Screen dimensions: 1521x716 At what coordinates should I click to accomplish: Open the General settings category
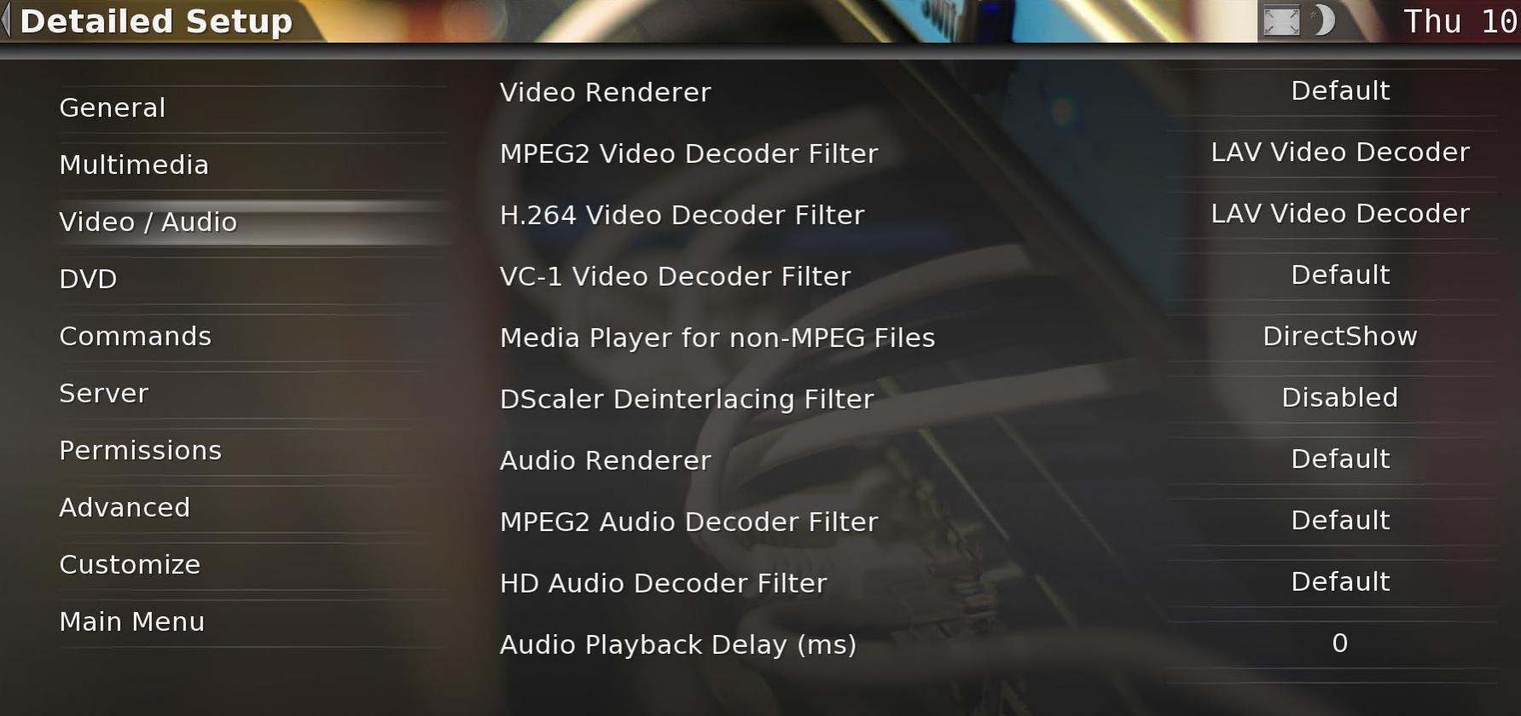253,108
